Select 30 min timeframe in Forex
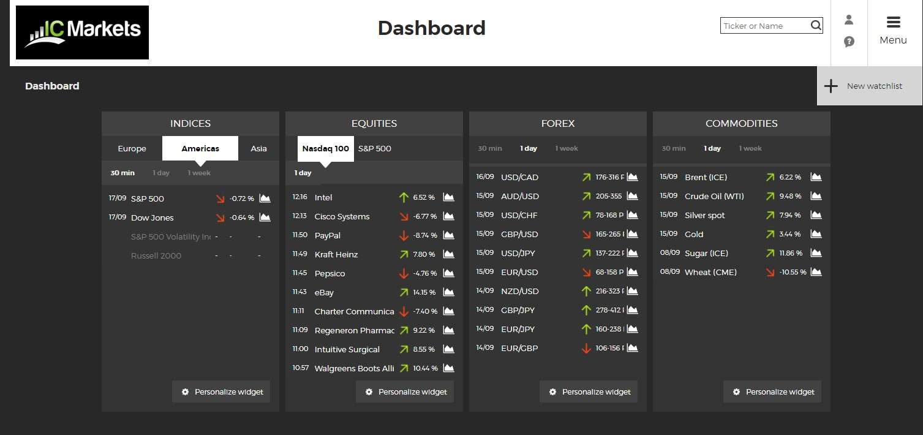The height and width of the screenshot is (435, 923). point(490,148)
